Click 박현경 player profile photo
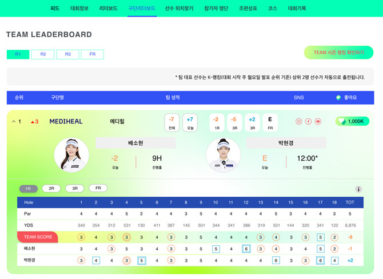The width and height of the screenshot is (383, 279). pos(223,154)
